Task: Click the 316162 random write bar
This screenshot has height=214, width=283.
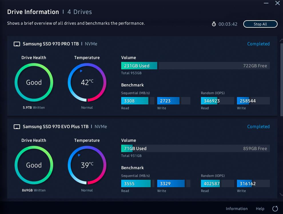Action: coord(253,183)
